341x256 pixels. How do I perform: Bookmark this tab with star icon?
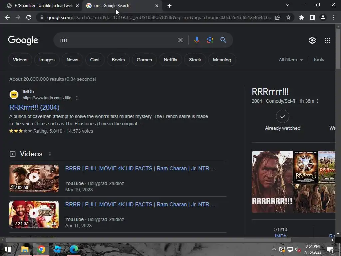click(x=288, y=17)
